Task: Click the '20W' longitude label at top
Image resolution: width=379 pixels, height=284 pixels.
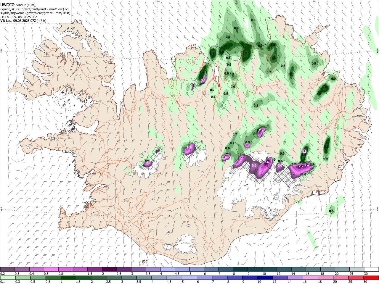Action: [x=158, y=1]
